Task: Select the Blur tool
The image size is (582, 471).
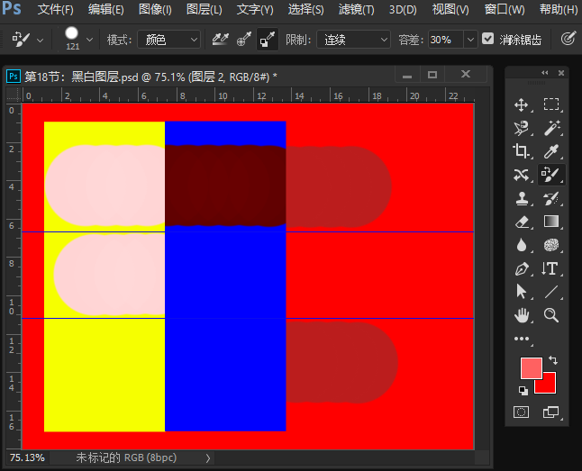Action: [522, 245]
